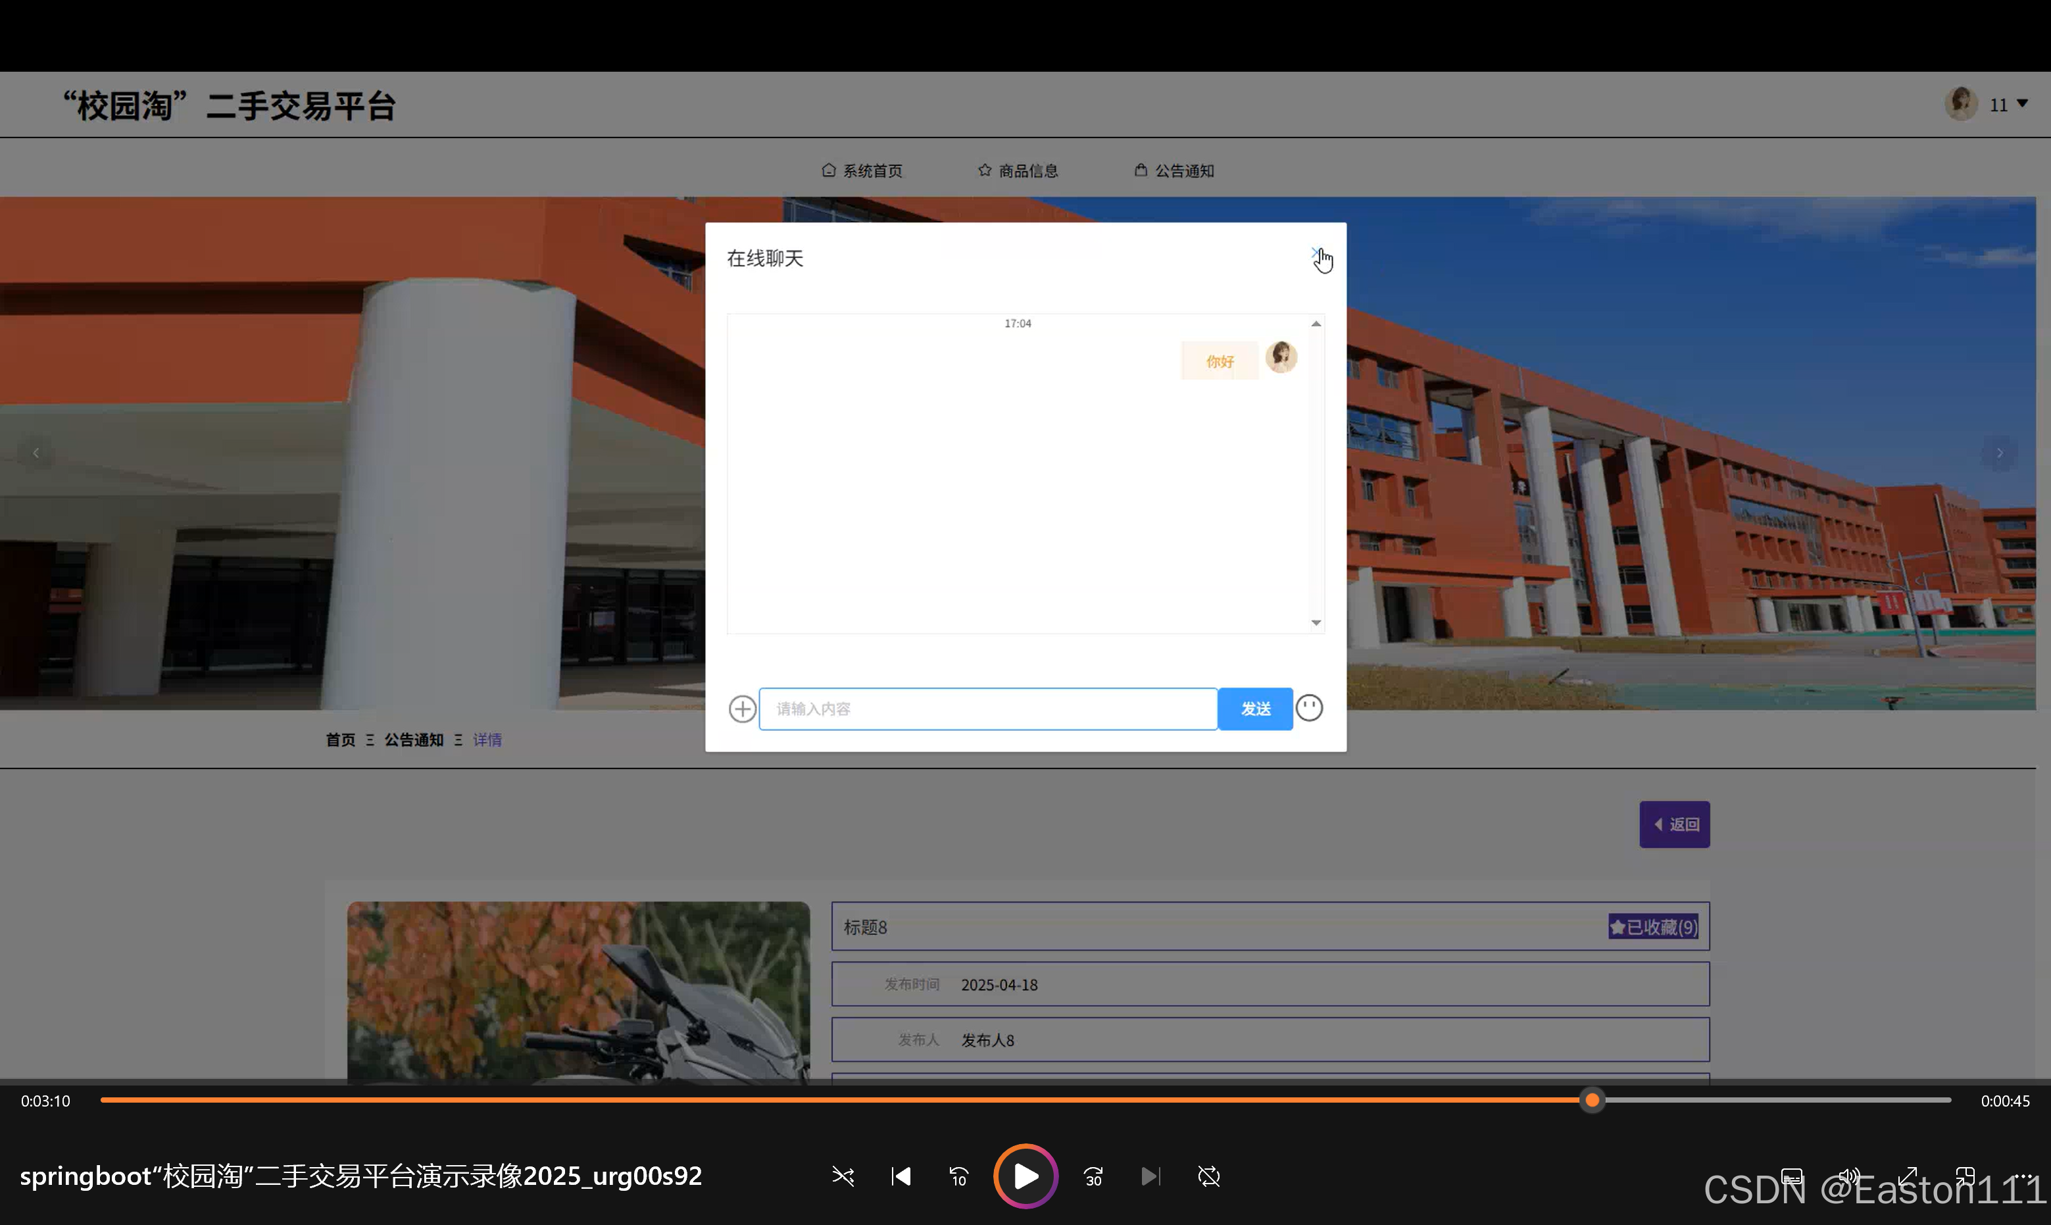Click the 17:04 chat timestamp

click(1017, 324)
